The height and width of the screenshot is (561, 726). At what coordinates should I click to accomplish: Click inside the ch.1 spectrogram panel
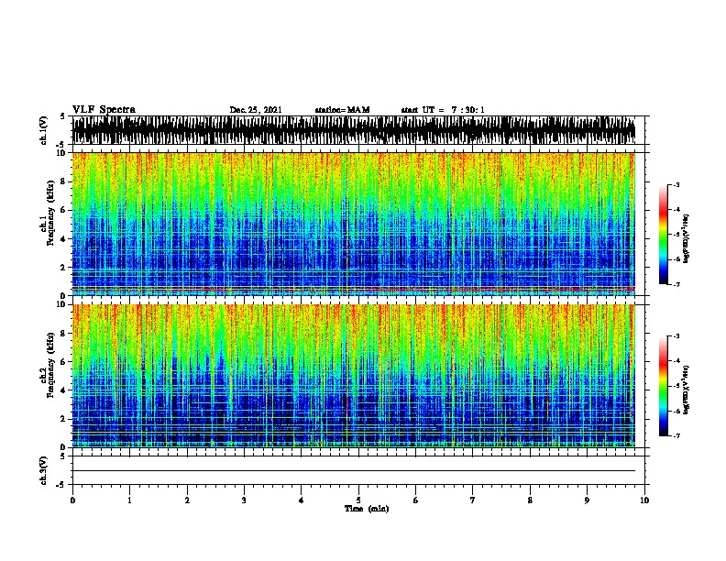tap(354, 224)
